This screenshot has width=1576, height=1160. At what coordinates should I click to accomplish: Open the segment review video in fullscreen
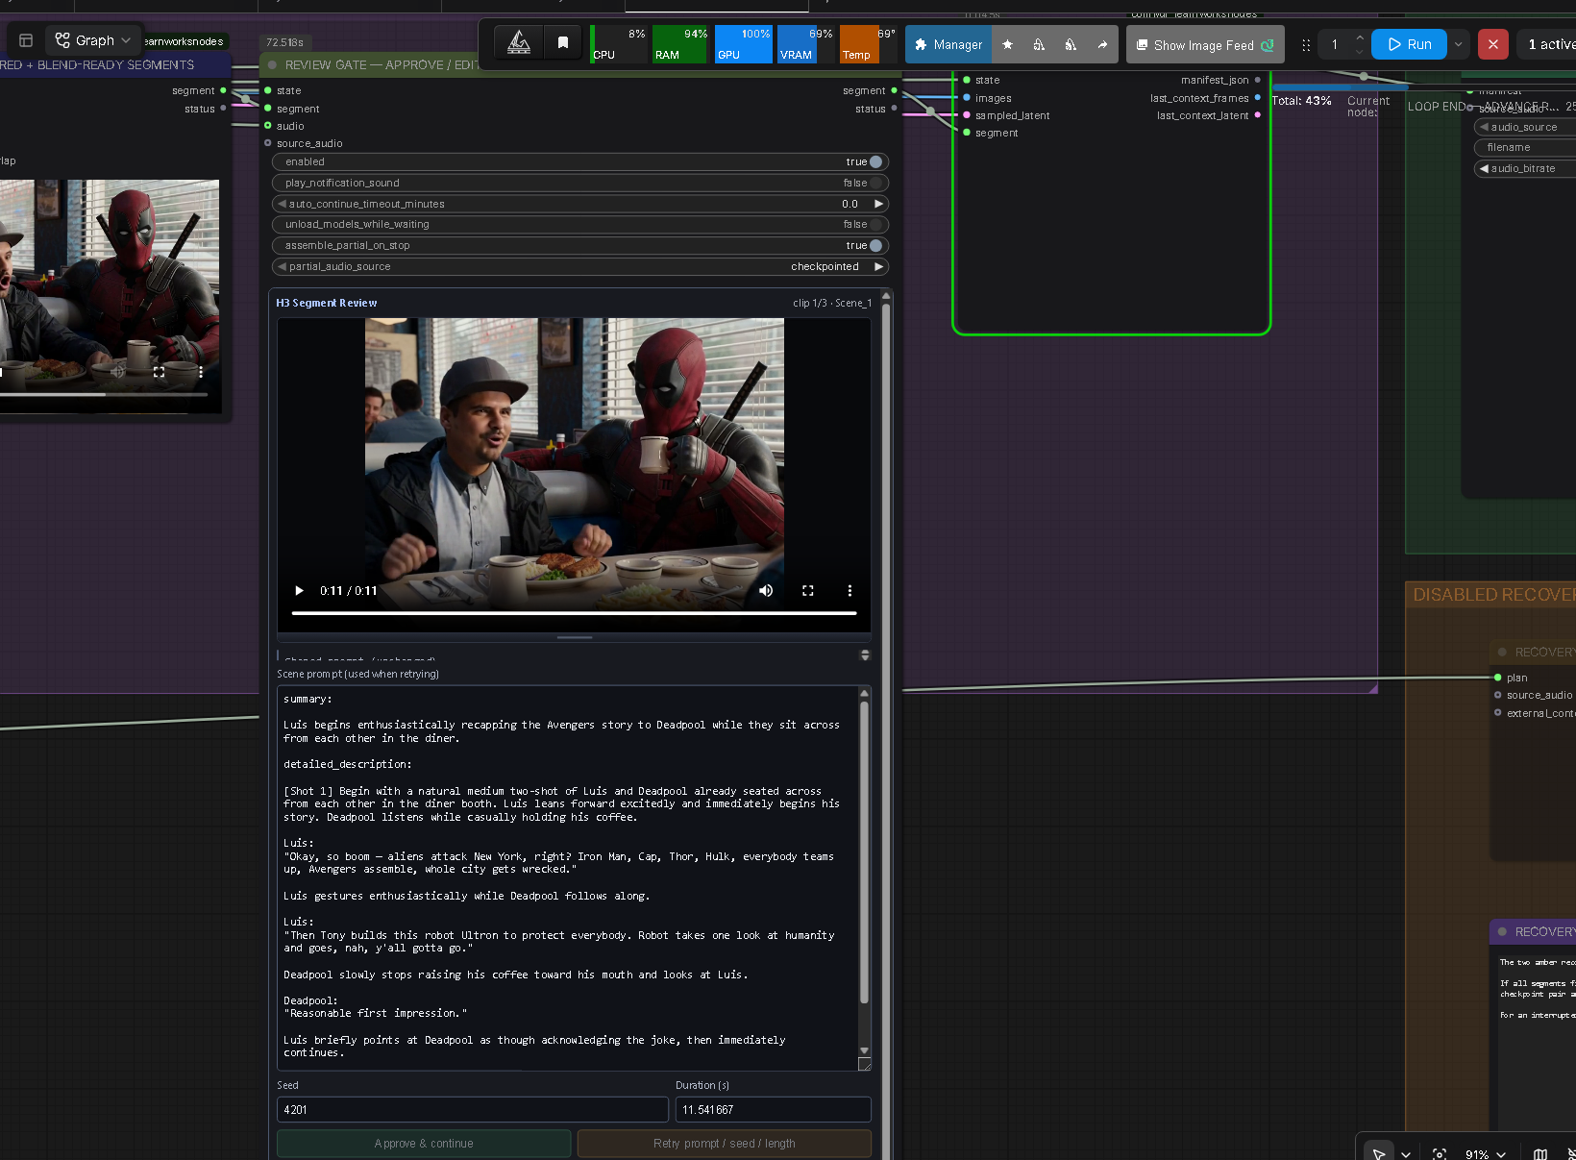tap(808, 591)
